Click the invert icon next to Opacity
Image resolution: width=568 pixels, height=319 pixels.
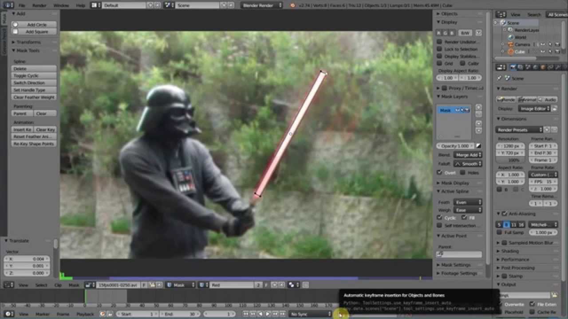click(478, 146)
